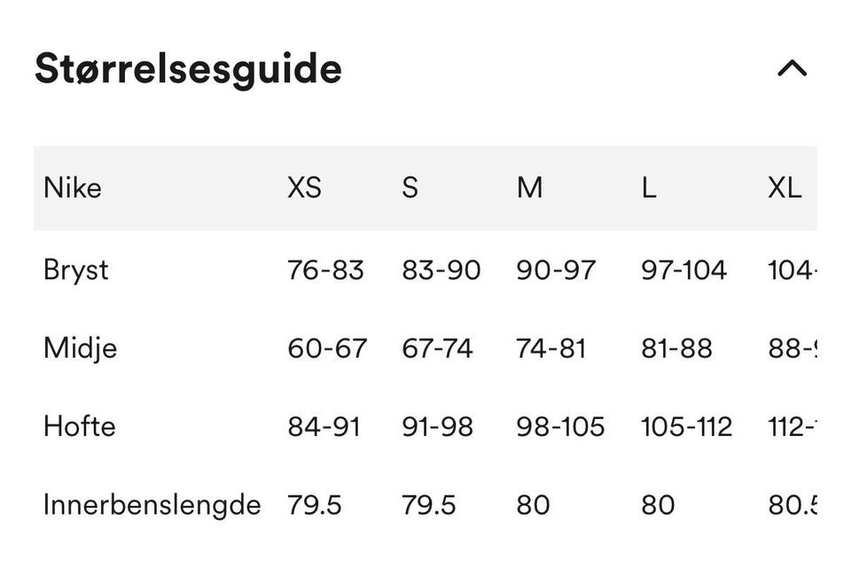Viewport: 851px width, 575px height.
Task: Click the Midje value 67-74
Action: (437, 348)
